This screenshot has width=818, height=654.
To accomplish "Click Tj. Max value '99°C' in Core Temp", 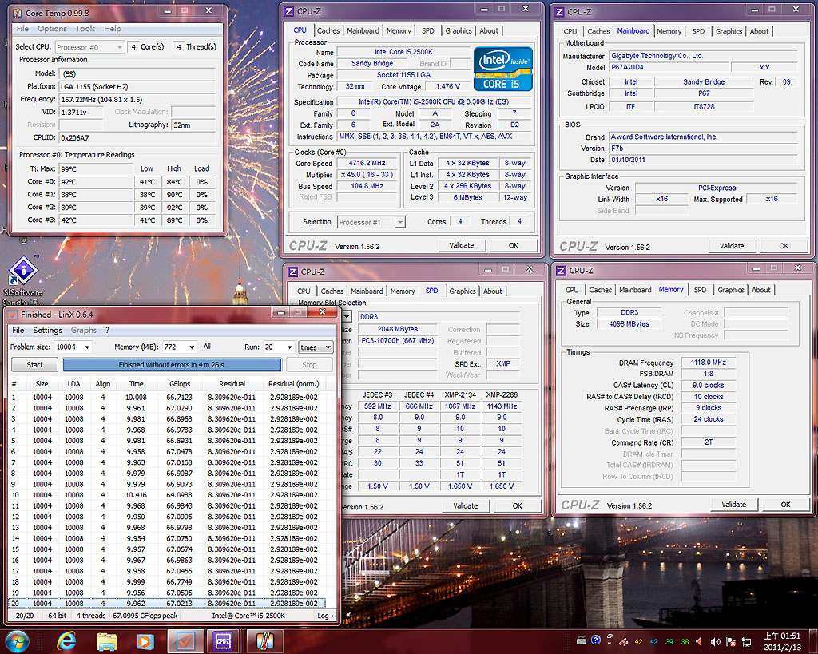I will (96, 169).
